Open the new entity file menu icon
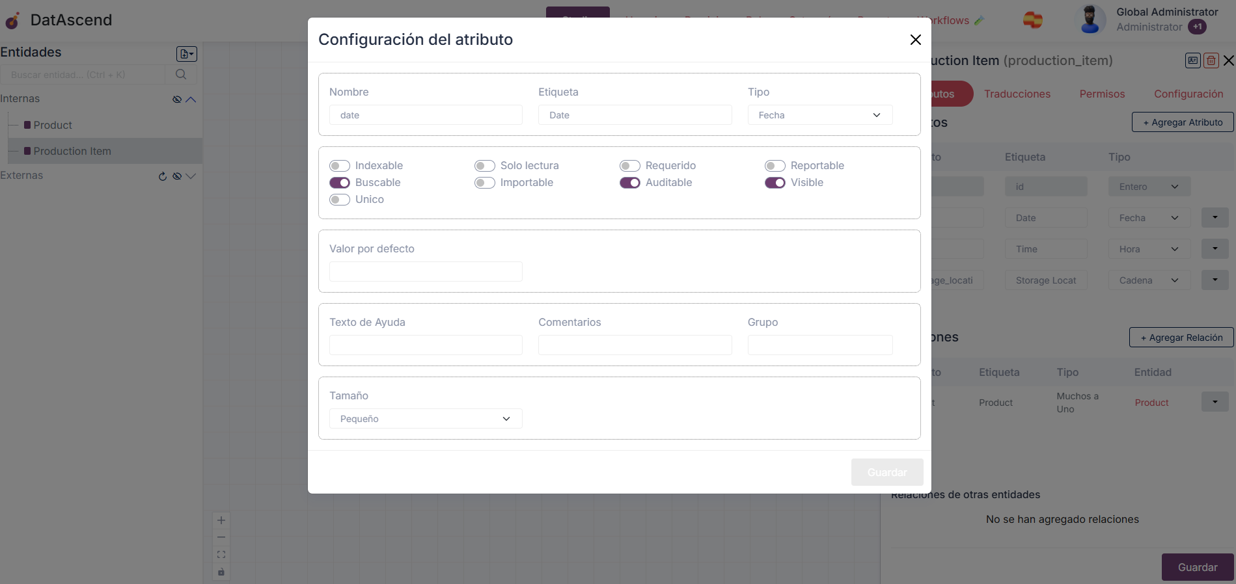The image size is (1236, 584). point(187,54)
